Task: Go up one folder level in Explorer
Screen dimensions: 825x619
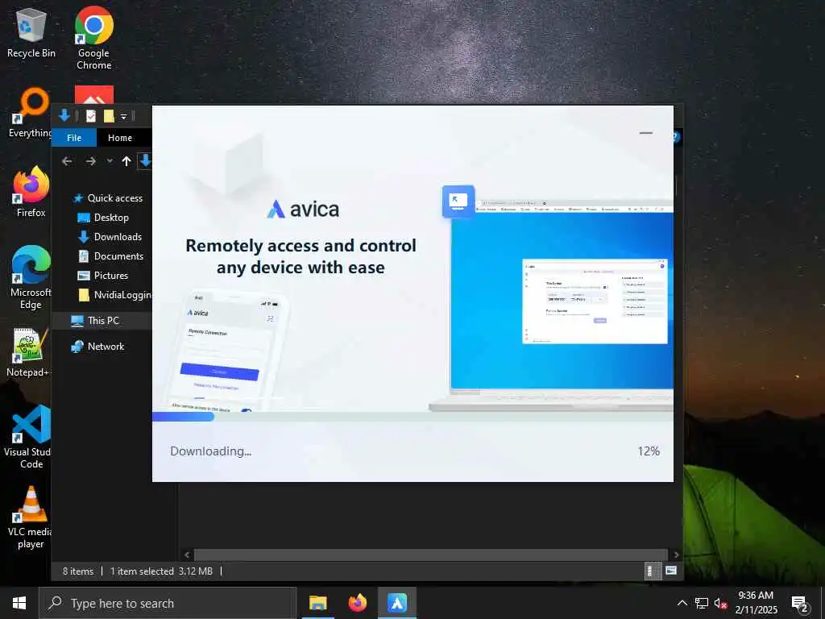Action: (126, 161)
